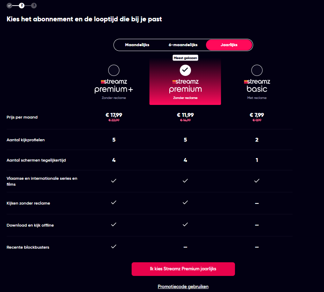Select the checked Streamz Premium radio button
Image resolution: width=324 pixels, height=292 pixels.
(185, 70)
